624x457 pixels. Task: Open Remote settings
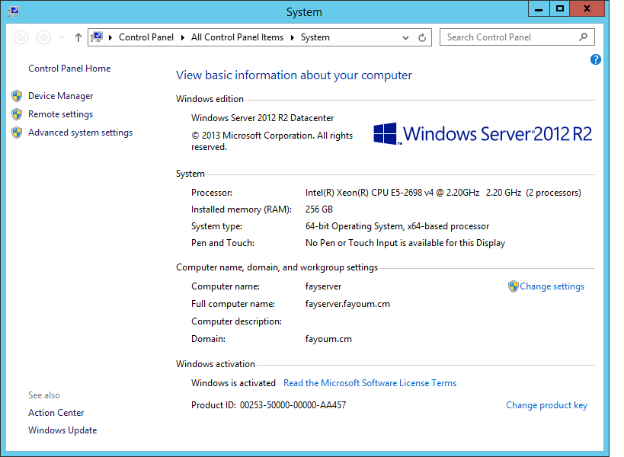(x=60, y=114)
